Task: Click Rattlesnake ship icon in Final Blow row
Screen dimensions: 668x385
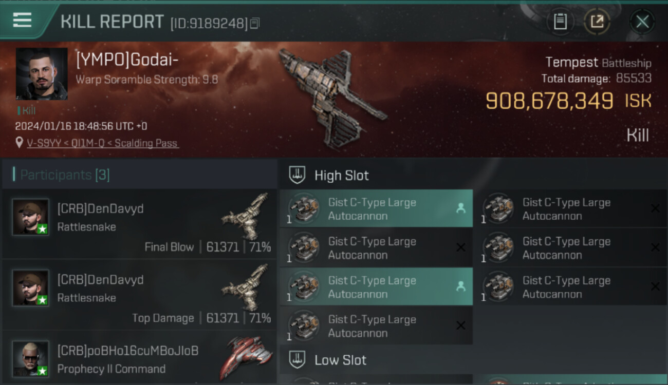Action: (246, 217)
